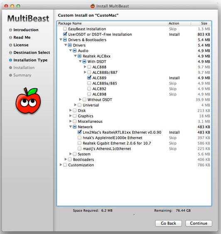This screenshot has width=221, height=234.
Task: Expand the Bootloaders tree node
Action: 66,159
